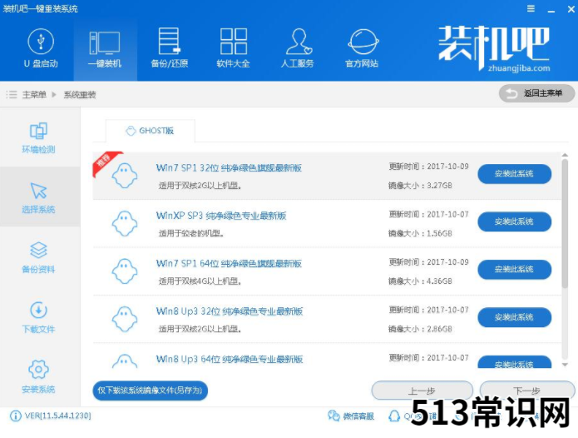Click the 装机吧 zhuangjiba.com logo
This screenshot has width=578, height=438.
(494, 48)
